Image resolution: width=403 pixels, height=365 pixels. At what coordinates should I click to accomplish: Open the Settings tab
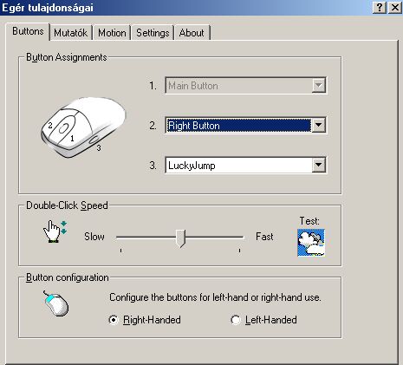click(153, 33)
